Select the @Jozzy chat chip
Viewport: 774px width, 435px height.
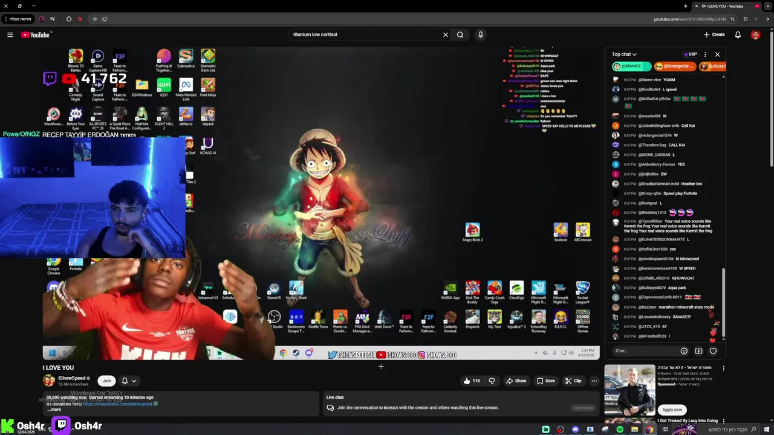712,66
